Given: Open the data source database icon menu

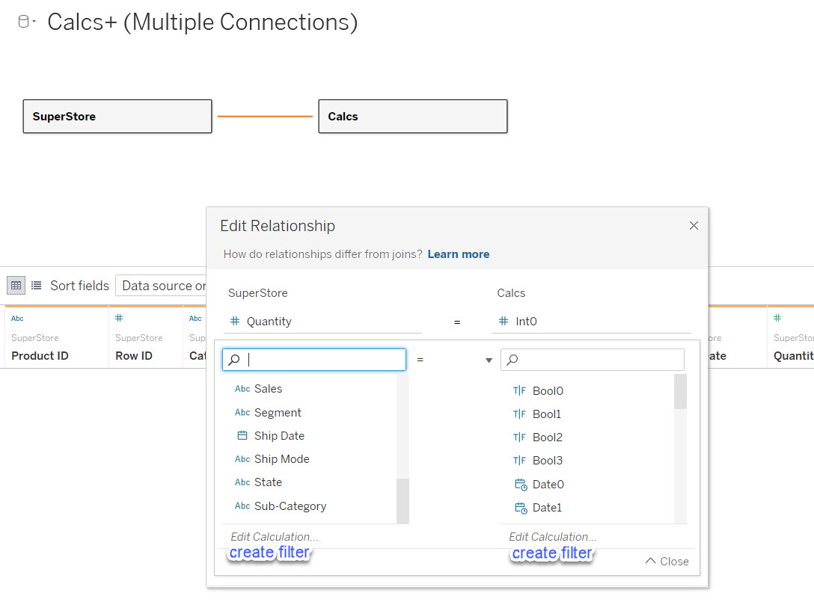Looking at the screenshot, I should click(26, 22).
